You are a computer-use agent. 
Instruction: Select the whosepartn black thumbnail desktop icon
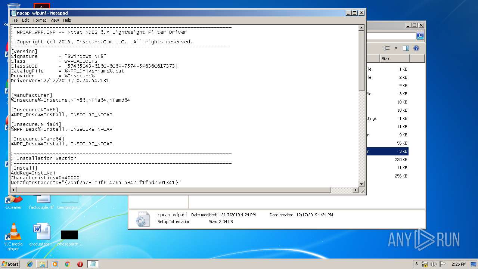69,238
